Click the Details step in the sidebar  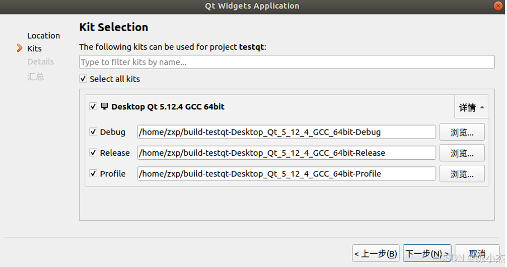pos(40,61)
